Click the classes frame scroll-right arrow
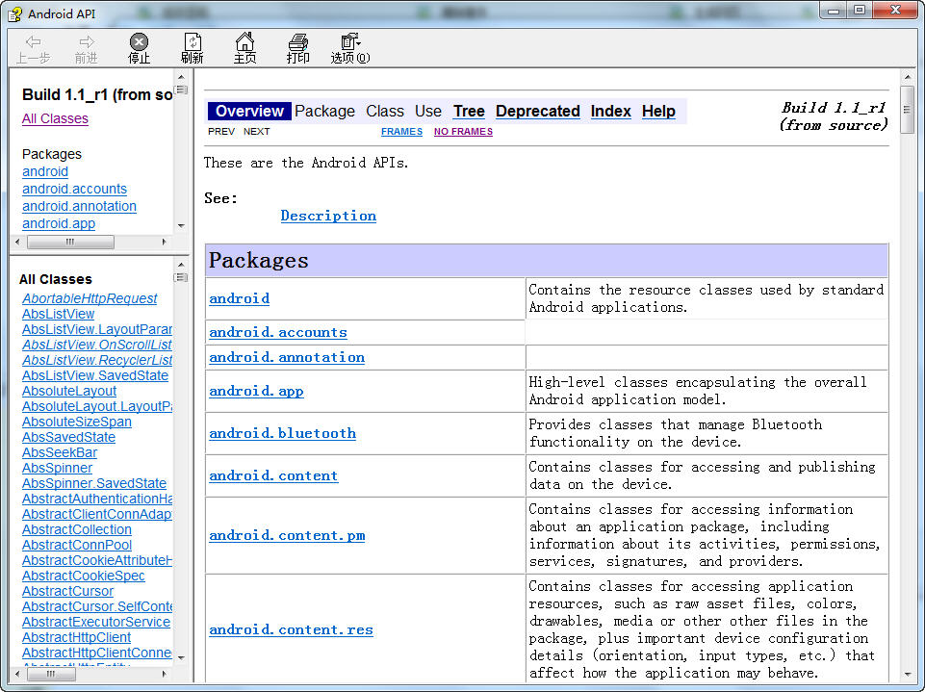The image size is (925, 692). pos(164,674)
